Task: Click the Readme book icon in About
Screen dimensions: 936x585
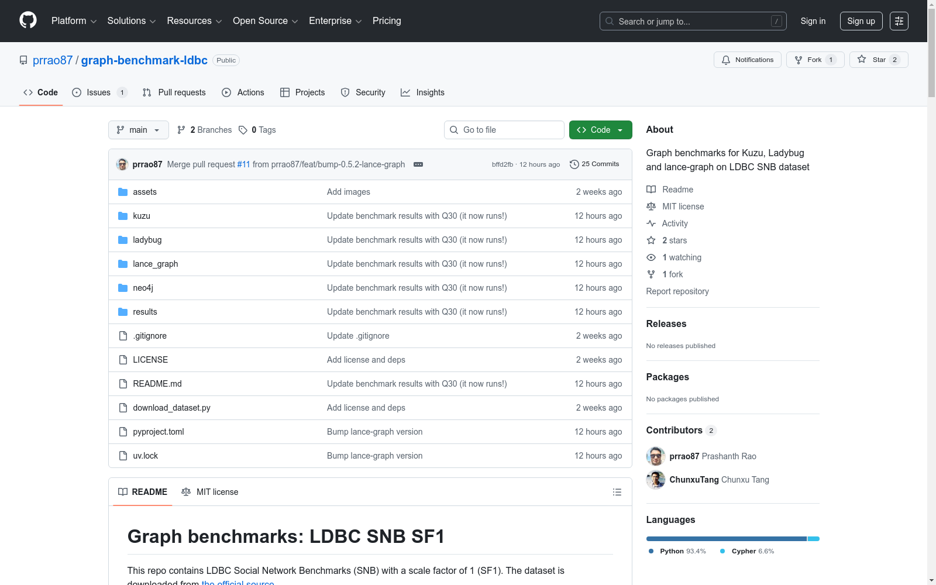Action: click(x=651, y=190)
